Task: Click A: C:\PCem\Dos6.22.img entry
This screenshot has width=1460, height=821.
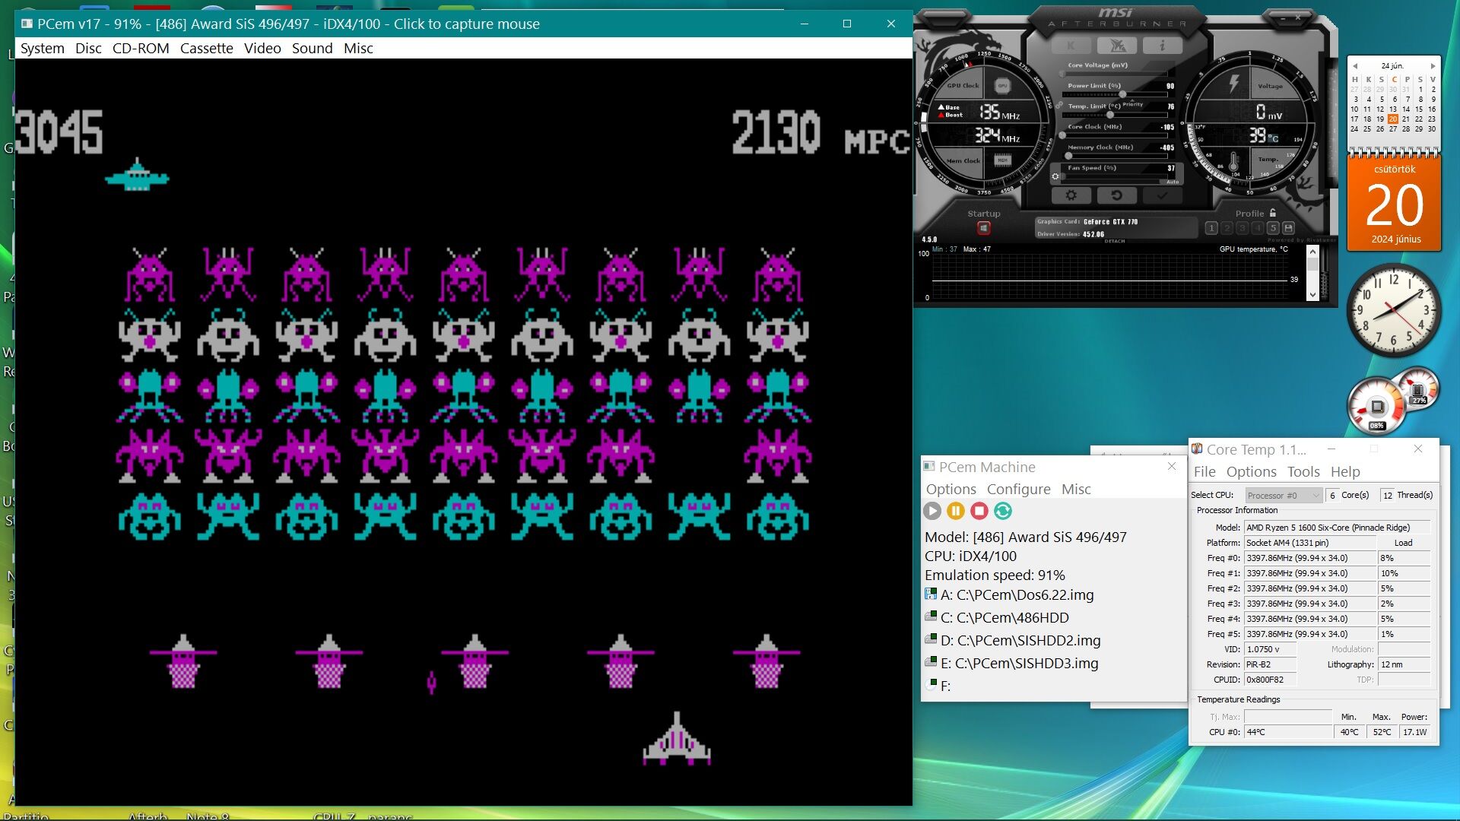Action: 1017,594
